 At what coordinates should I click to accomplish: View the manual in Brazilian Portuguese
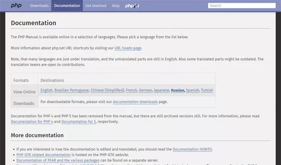click(71, 90)
